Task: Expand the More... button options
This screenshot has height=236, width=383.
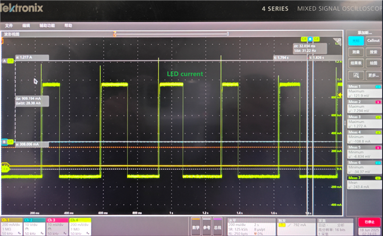Action: coord(373,75)
